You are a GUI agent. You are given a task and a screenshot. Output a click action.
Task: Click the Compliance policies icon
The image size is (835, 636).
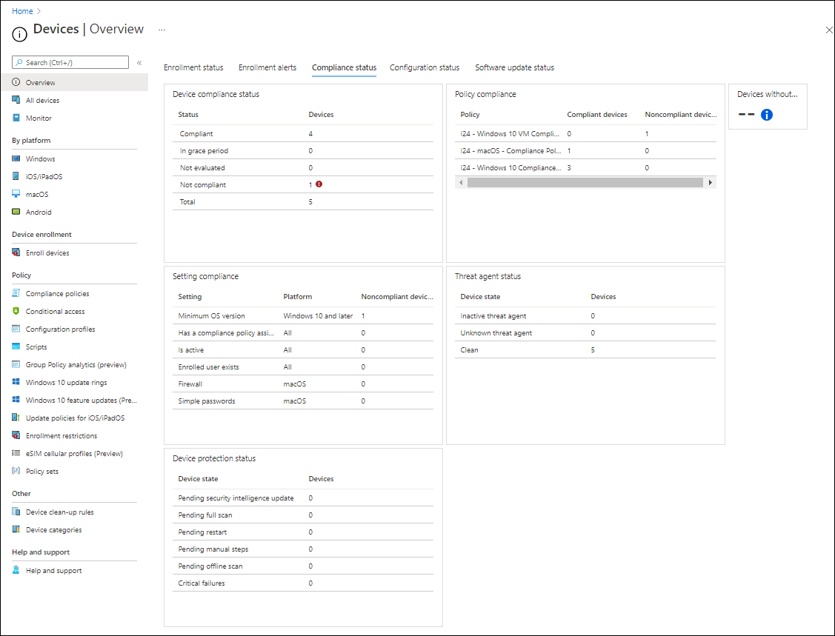(16, 293)
